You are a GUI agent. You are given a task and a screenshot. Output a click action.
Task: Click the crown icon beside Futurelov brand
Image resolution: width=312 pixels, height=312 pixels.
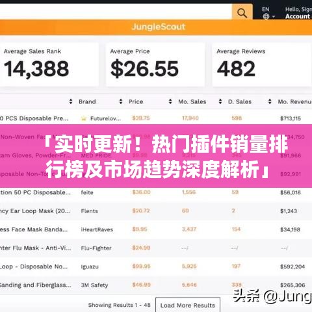(84, 118)
